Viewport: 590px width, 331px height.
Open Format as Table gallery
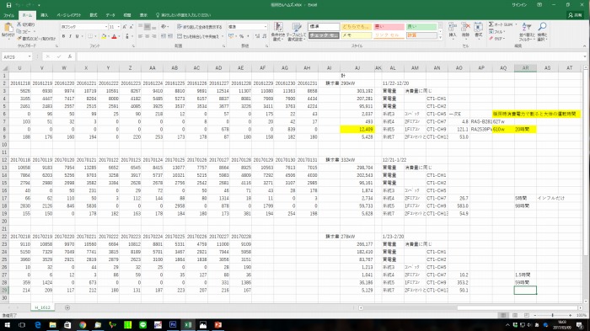297,32
